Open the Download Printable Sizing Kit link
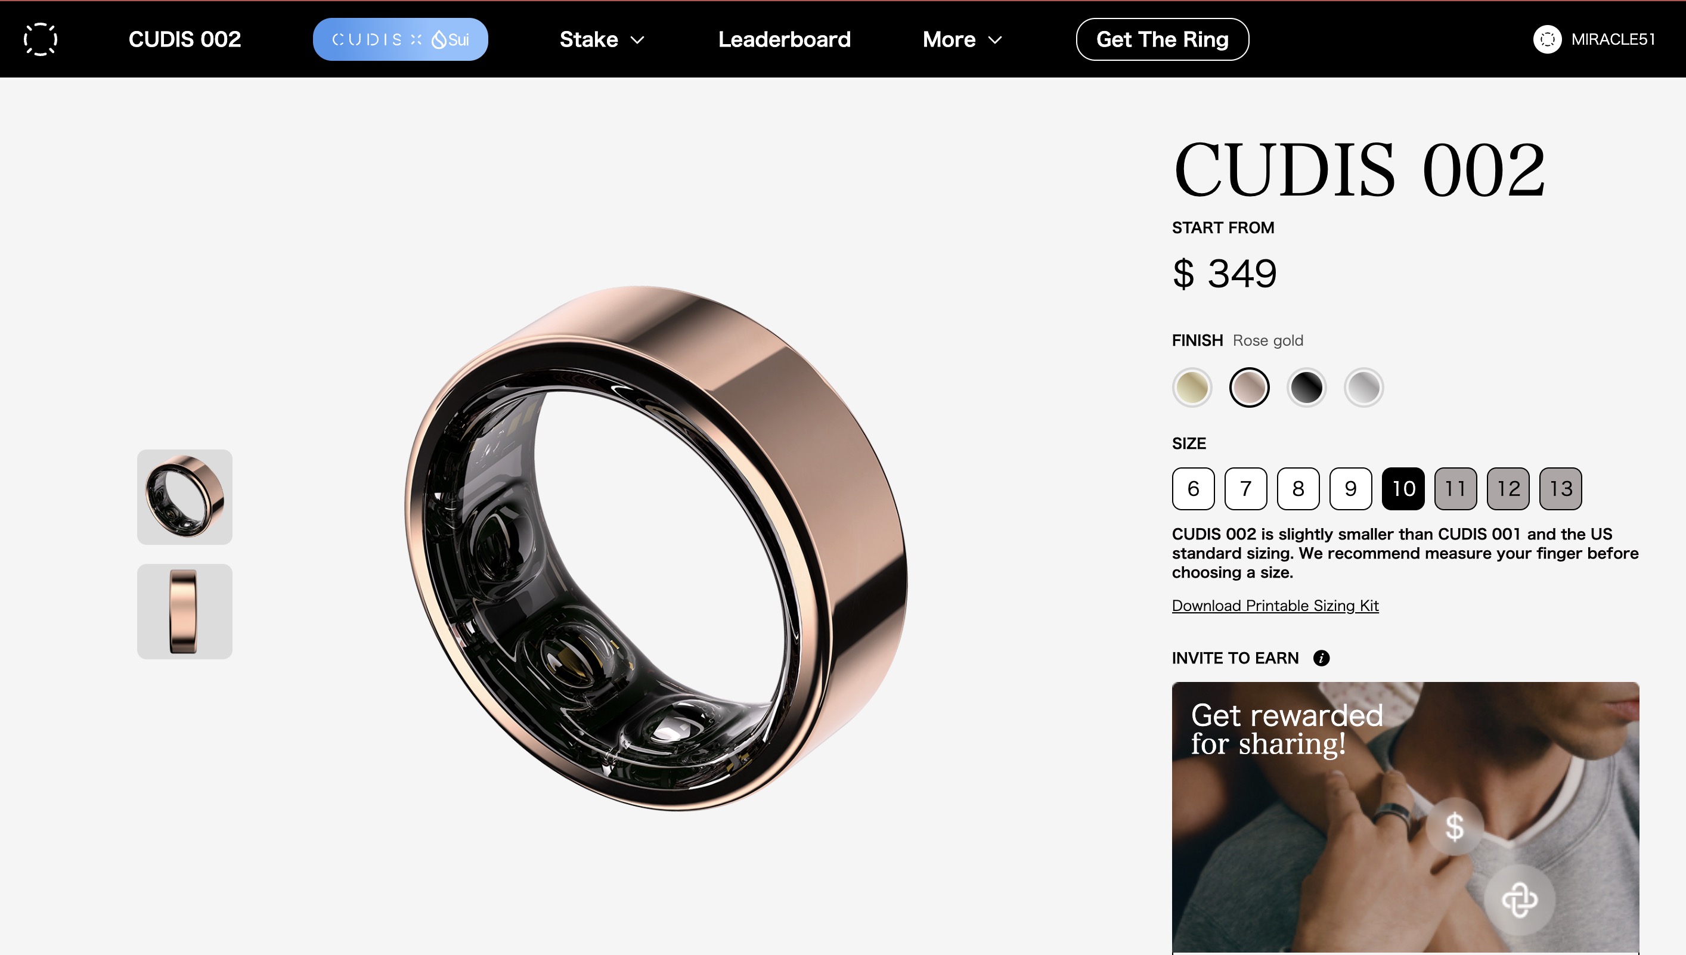Viewport: 1686px width, 955px height. (x=1275, y=606)
